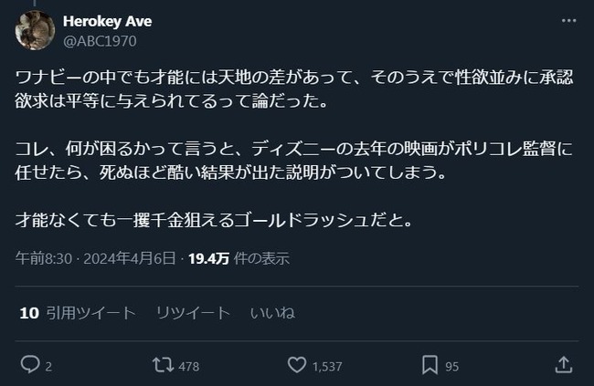Open Herokey Ave profile avatar

[x=34, y=30]
